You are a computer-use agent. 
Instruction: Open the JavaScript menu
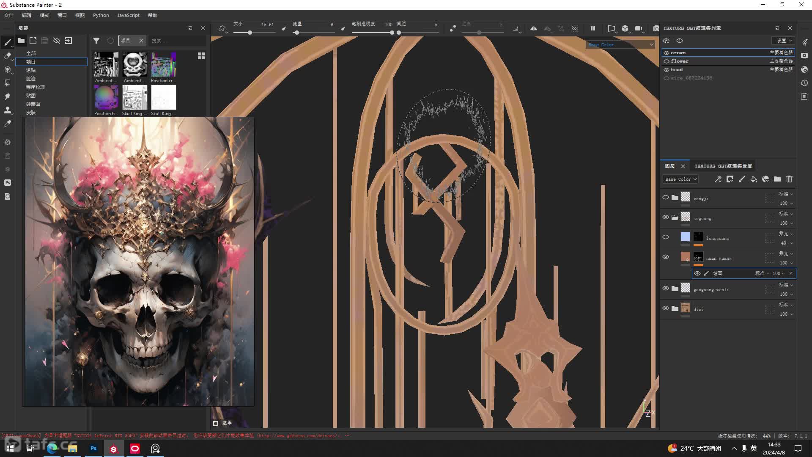[128, 15]
